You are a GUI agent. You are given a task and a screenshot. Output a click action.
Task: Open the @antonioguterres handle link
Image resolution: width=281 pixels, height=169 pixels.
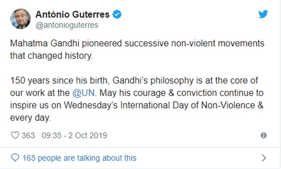67,25
